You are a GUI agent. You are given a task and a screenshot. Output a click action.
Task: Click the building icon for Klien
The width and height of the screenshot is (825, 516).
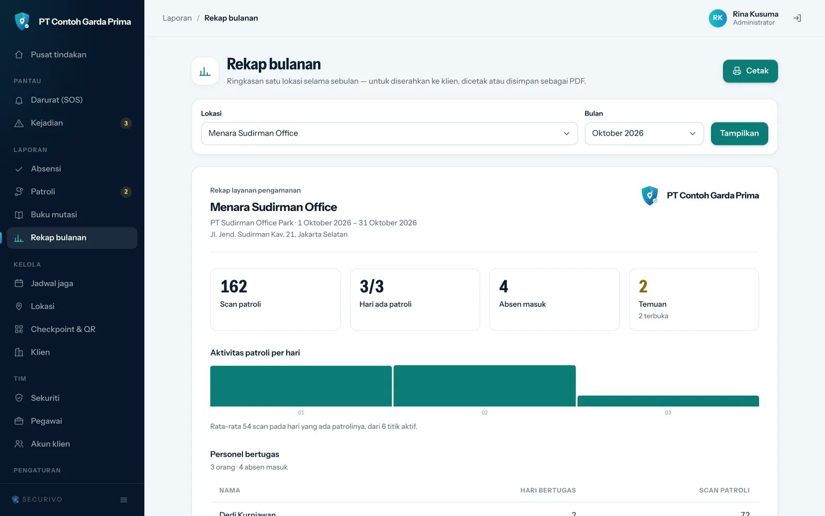[19, 352]
